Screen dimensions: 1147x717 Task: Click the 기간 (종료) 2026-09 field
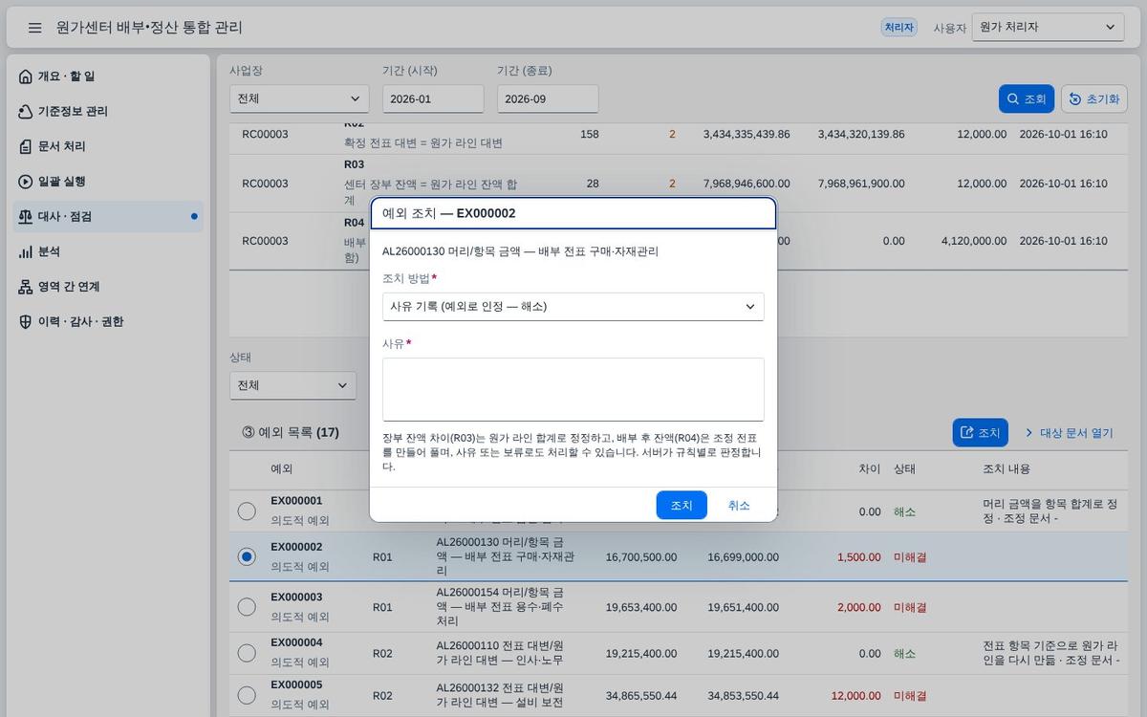[x=548, y=98]
